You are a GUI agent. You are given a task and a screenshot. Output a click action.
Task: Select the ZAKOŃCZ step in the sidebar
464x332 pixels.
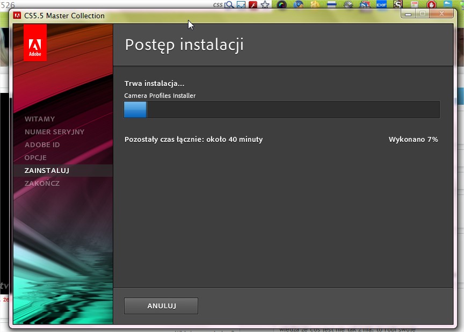tap(42, 183)
